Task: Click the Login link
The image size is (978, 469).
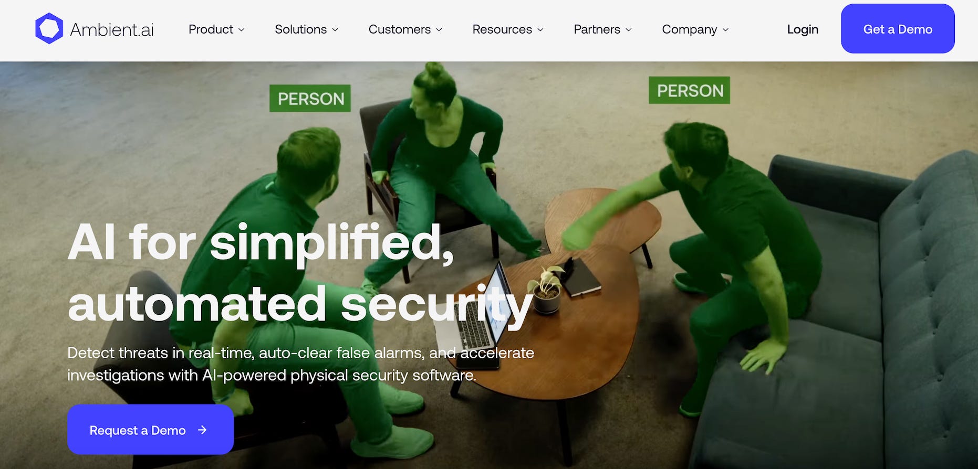Action: pyautogui.click(x=803, y=29)
